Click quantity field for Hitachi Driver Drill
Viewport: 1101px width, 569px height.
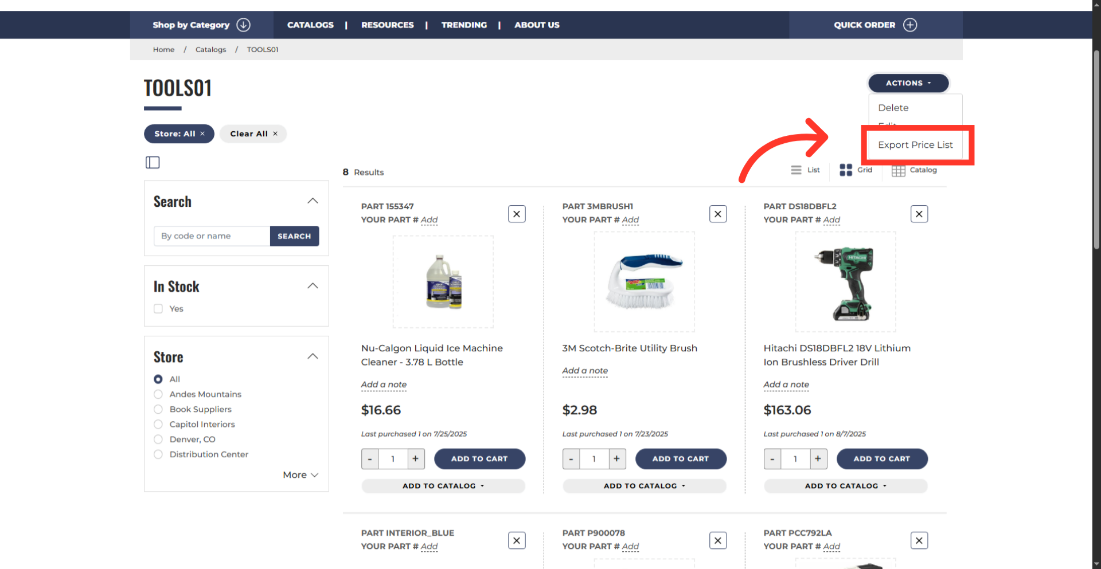pos(795,458)
